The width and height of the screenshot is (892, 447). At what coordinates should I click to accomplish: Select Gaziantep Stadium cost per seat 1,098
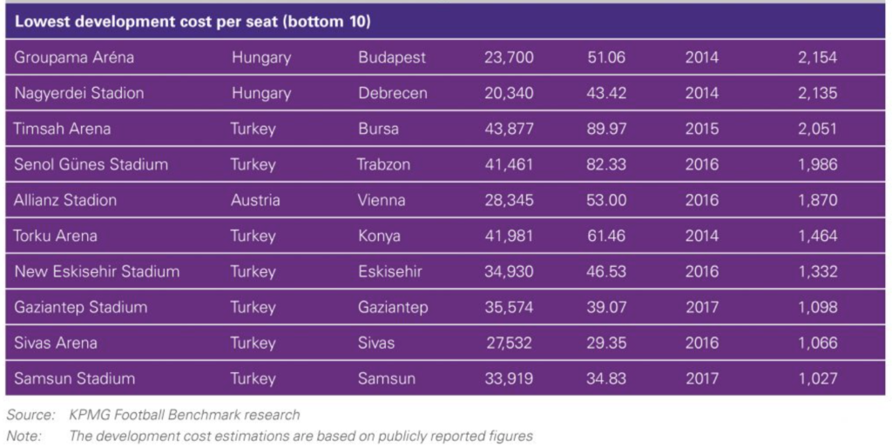click(817, 307)
